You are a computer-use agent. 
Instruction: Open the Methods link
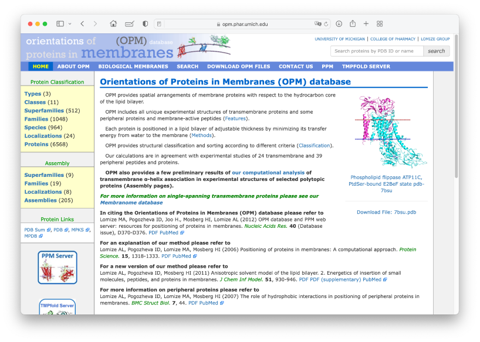pyautogui.click(x=201, y=135)
